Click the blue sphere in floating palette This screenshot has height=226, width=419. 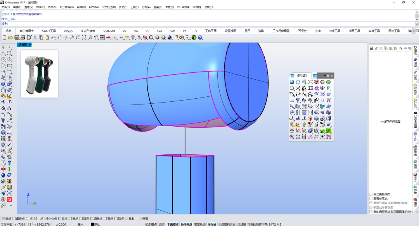[x=292, y=82]
